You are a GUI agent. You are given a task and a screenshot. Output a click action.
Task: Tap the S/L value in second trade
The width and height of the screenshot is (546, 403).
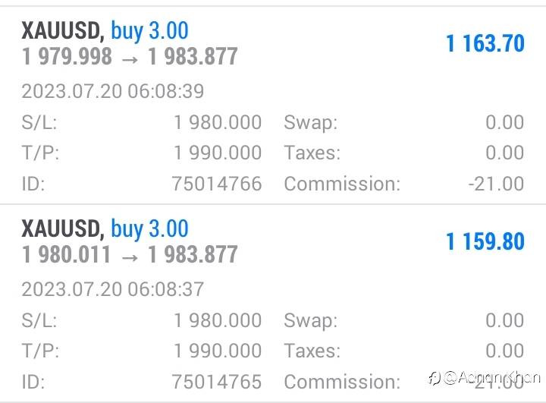pyautogui.click(x=218, y=320)
